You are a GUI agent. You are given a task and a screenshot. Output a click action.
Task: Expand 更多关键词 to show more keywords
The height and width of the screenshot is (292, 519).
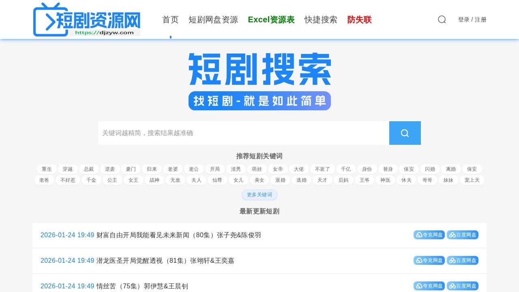point(259,195)
